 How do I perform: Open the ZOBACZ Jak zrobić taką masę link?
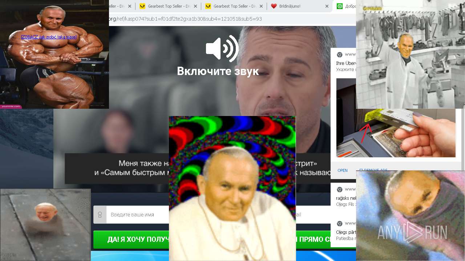click(x=49, y=37)
